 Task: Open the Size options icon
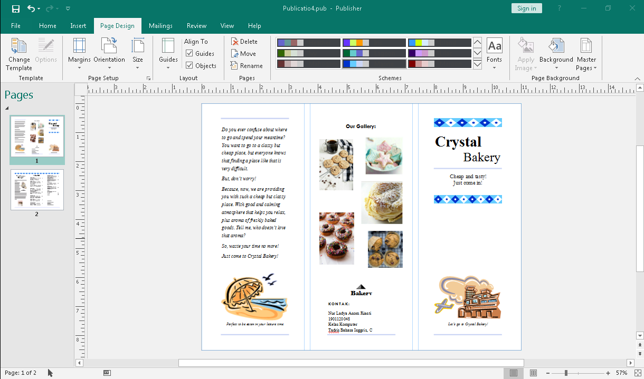point(138,50)
